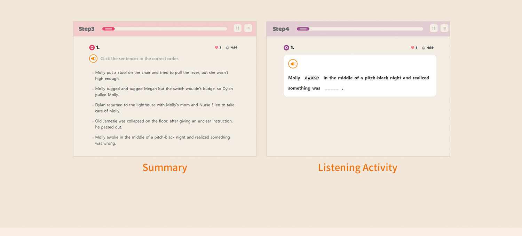Select the sentence 'Molly tugged and tugged Megan'
Image resolution: width=522 pixels, height=236 pixels.
164,92
